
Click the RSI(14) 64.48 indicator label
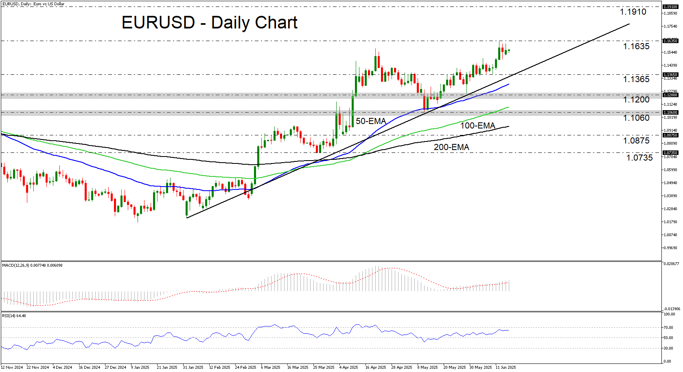(x=14, y=315)
